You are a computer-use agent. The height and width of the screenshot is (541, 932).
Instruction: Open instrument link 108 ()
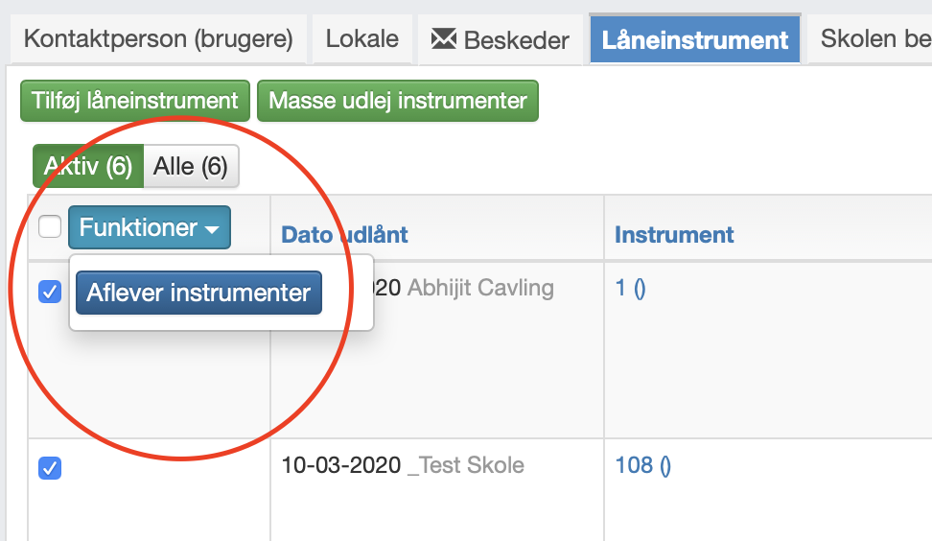click(642, 465)
